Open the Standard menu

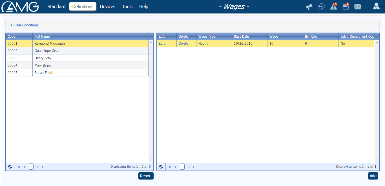56,6
